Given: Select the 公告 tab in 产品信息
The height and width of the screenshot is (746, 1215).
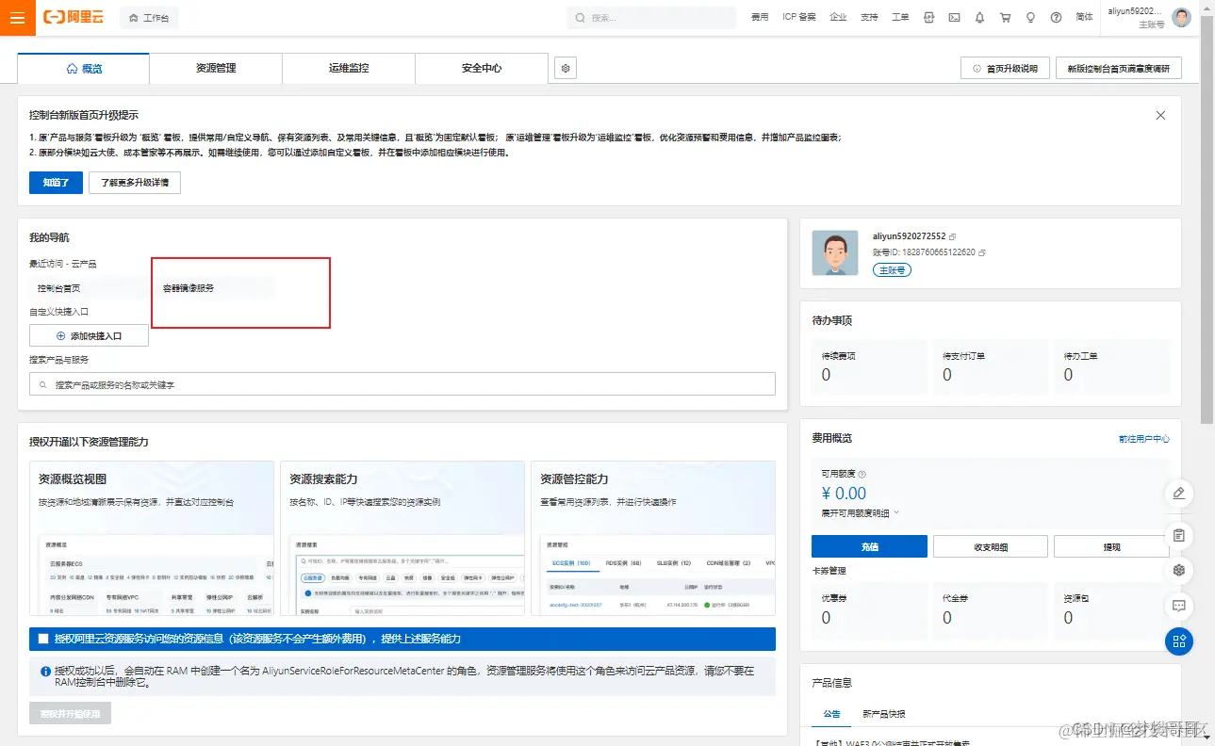Looking at the screenshot, I should coord(831,714).
